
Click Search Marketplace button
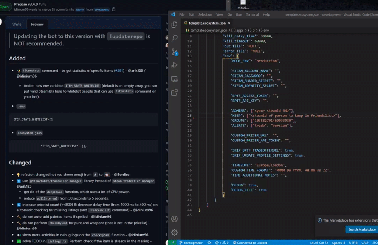pyautogui.click(x=362, y=229)
